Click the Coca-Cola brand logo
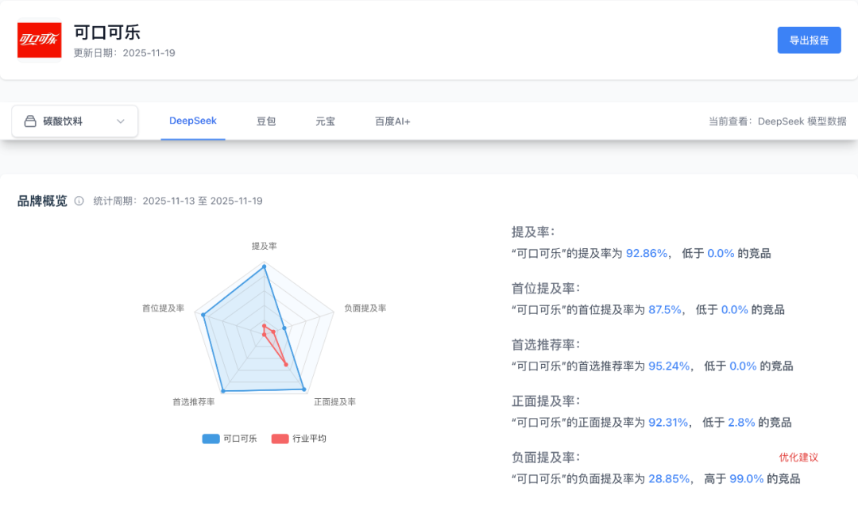 tap(40, 40)
